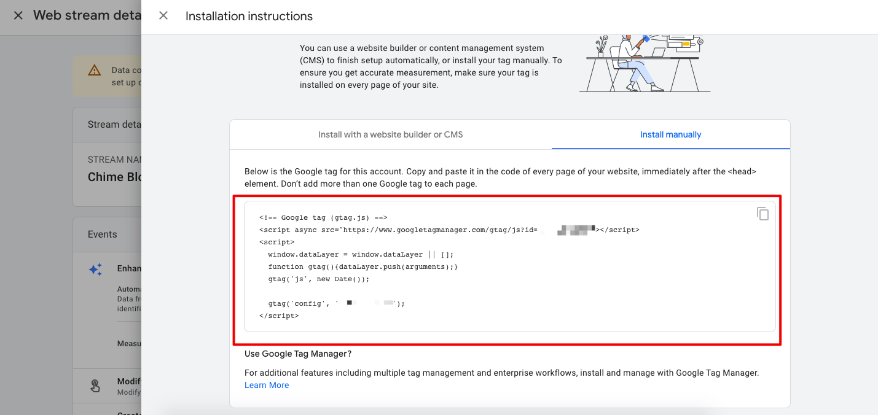Screen dimensions: 878x415
Task: Click the Installation instructions heading
Action: tap(249, 17)
